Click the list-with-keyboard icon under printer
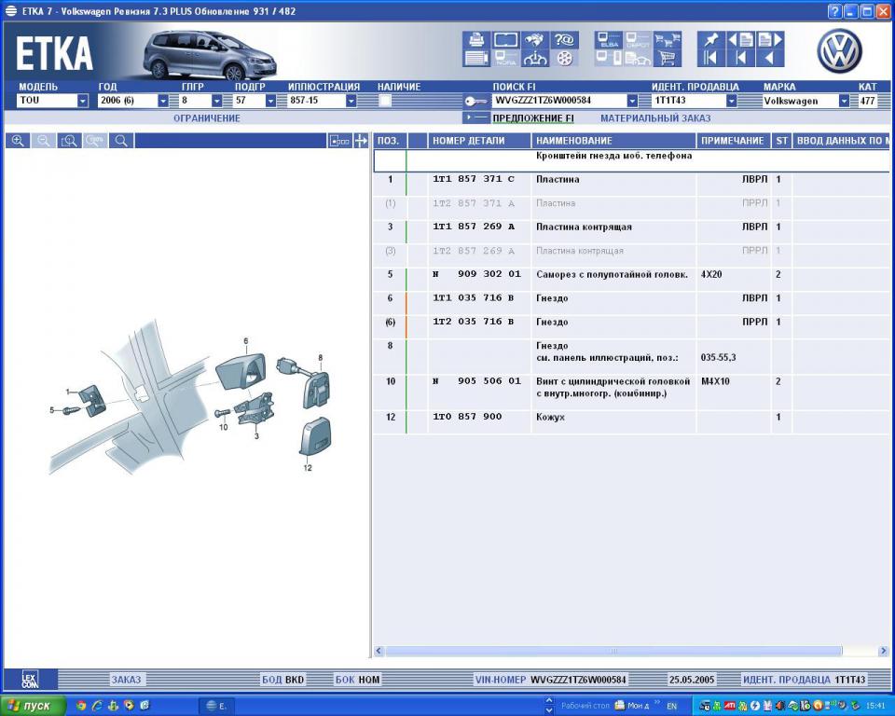Screen dimensions: 895x716 476,58
